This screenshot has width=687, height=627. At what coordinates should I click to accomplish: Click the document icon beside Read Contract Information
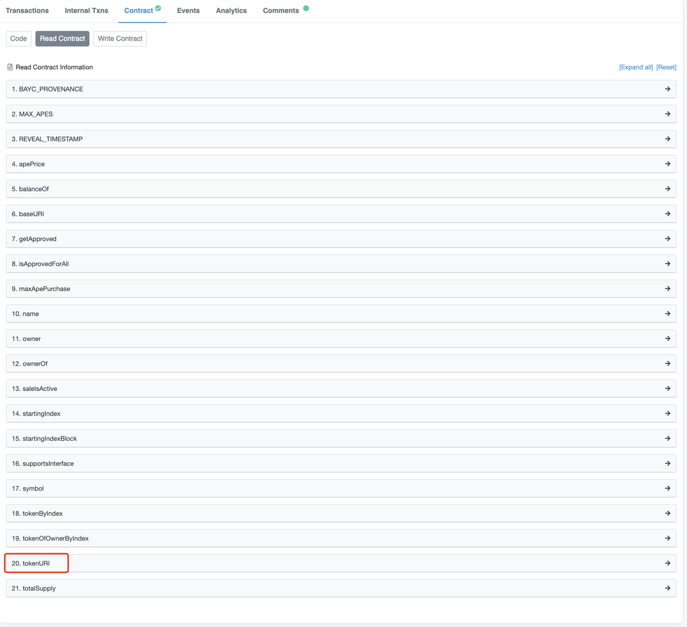pos(10,67)
